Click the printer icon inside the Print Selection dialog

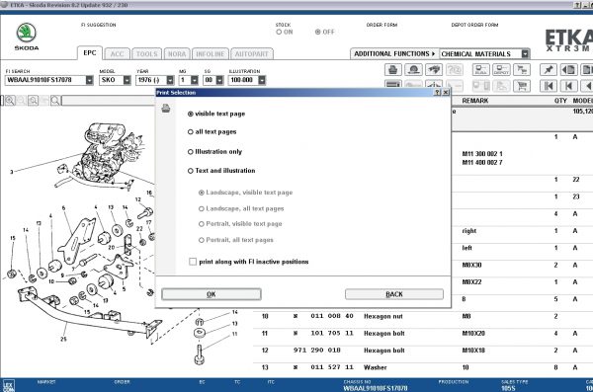[x=166, y=109]
